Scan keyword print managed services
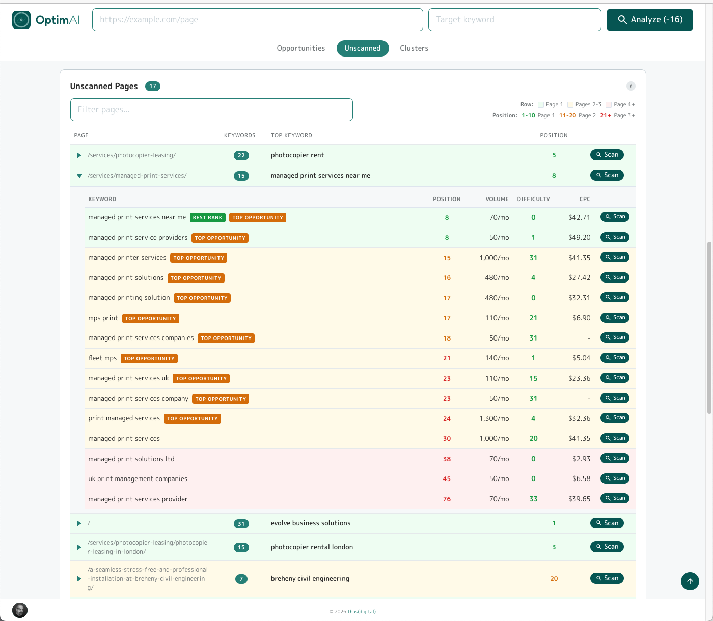The width and height of the screenshot is (713, 621). point(615,418)
